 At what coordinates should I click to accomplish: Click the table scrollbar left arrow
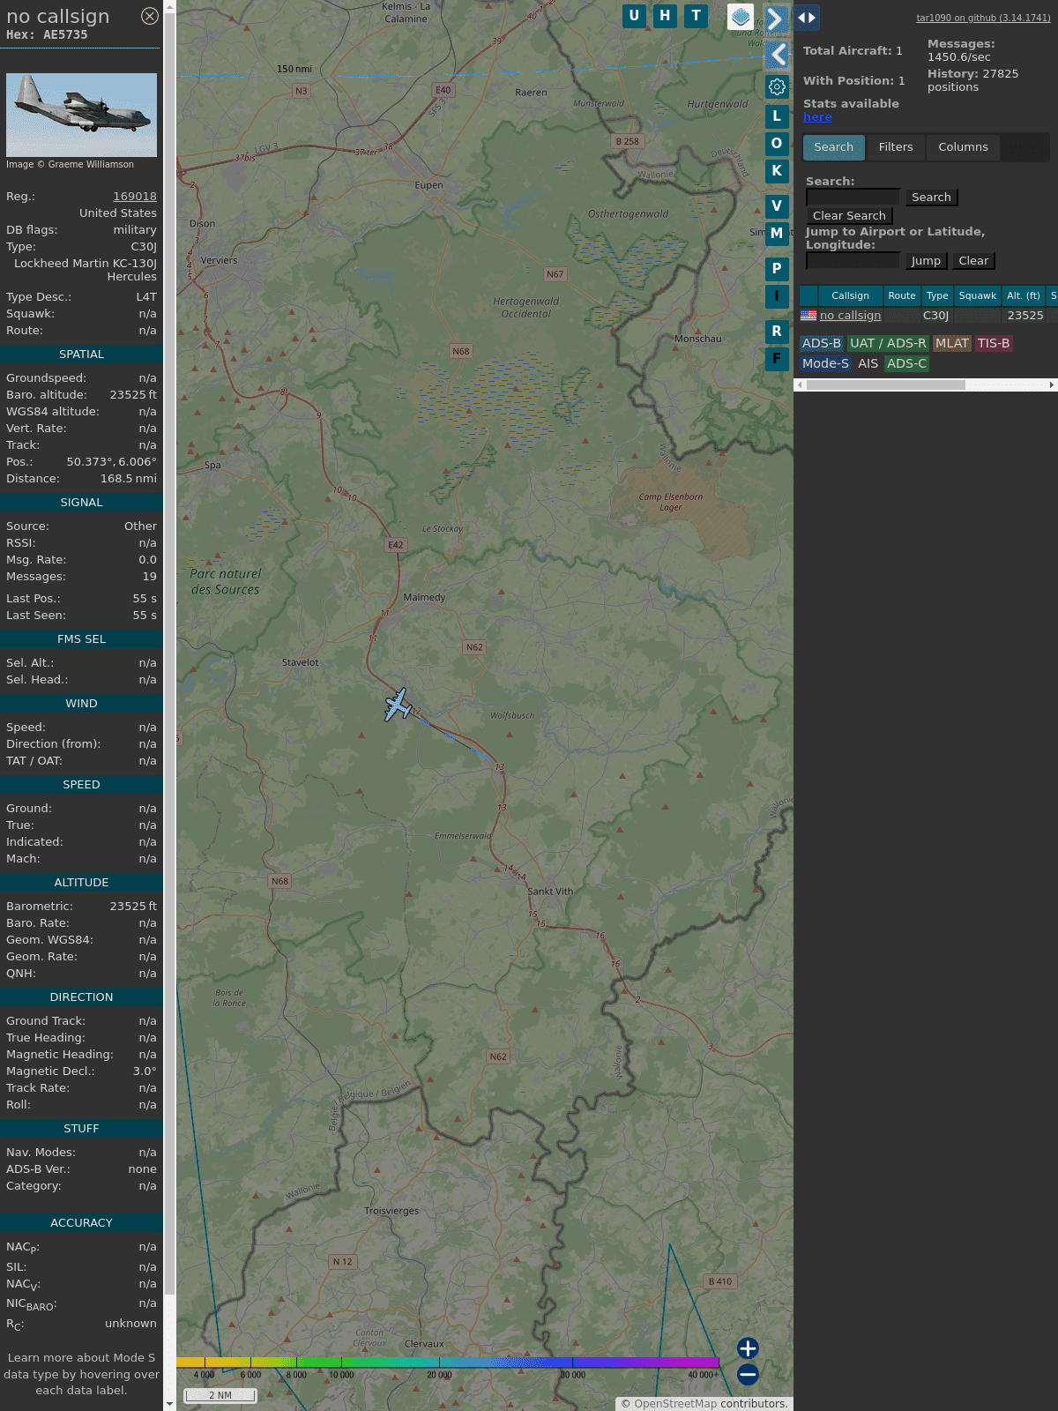800,384
